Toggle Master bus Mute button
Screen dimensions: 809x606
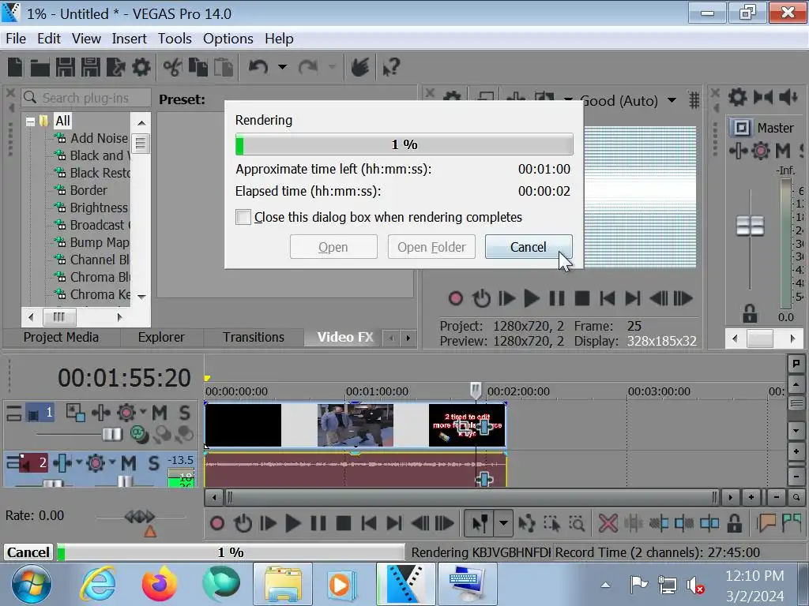tap(783, 151)
